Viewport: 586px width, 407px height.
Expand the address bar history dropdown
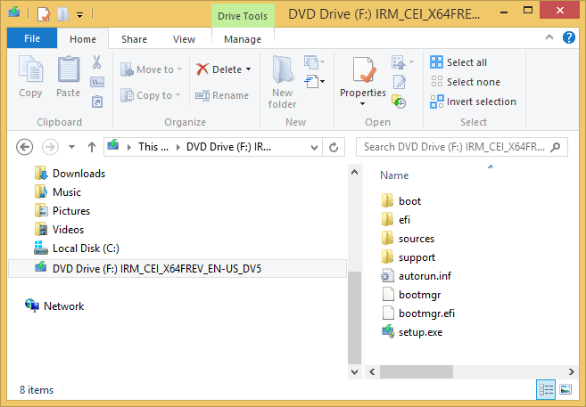(314, 147)
